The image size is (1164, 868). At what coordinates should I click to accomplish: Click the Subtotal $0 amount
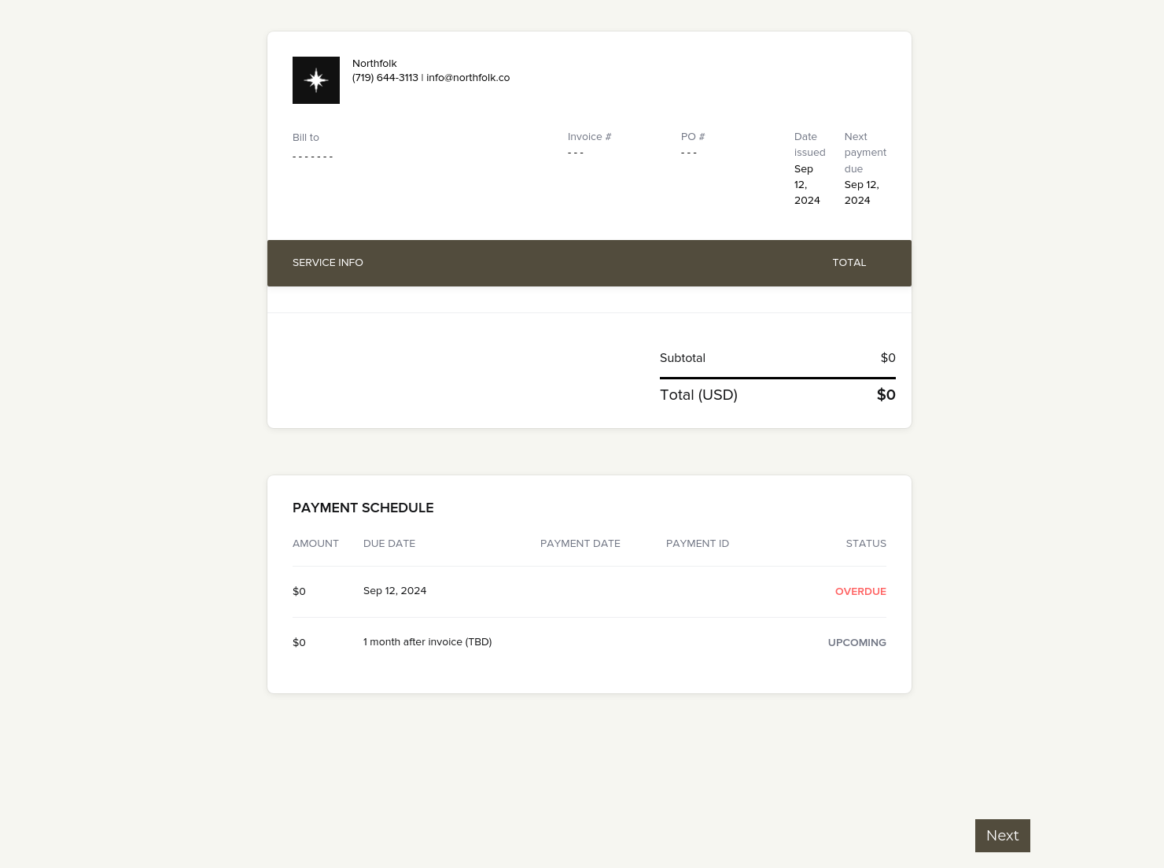[888, 358]
